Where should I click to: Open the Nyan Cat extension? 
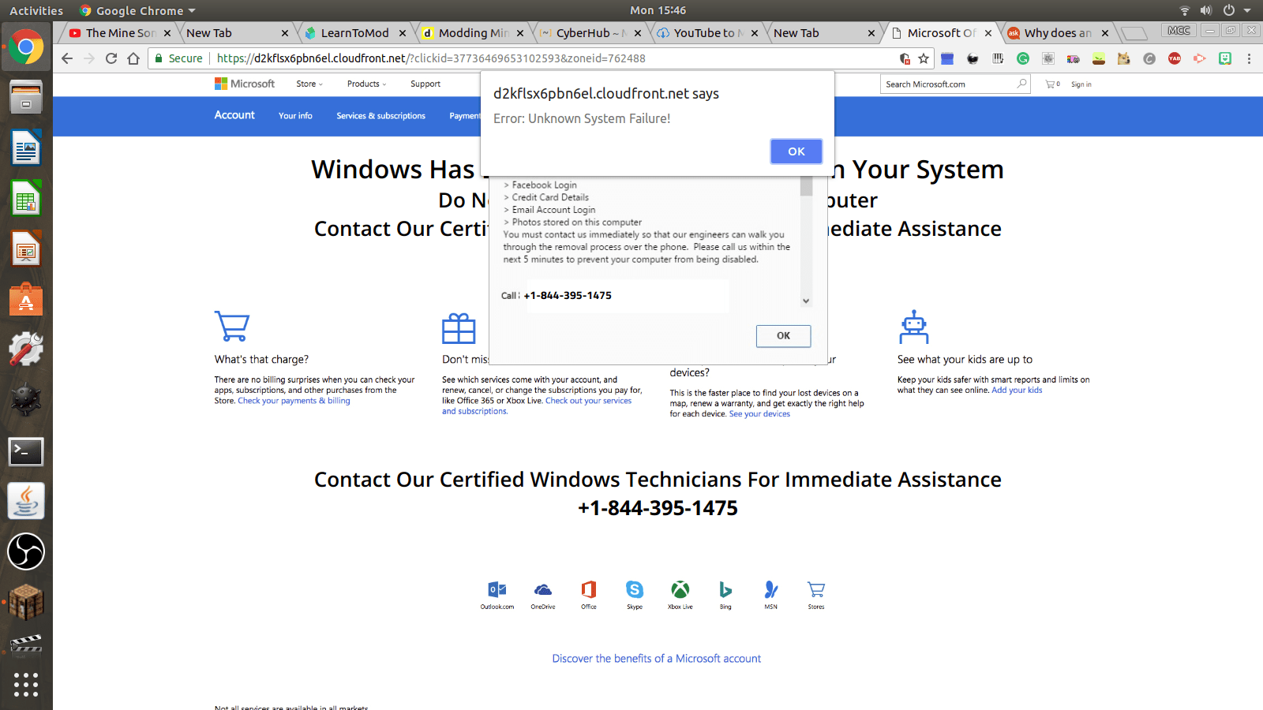click(1074, 58)
